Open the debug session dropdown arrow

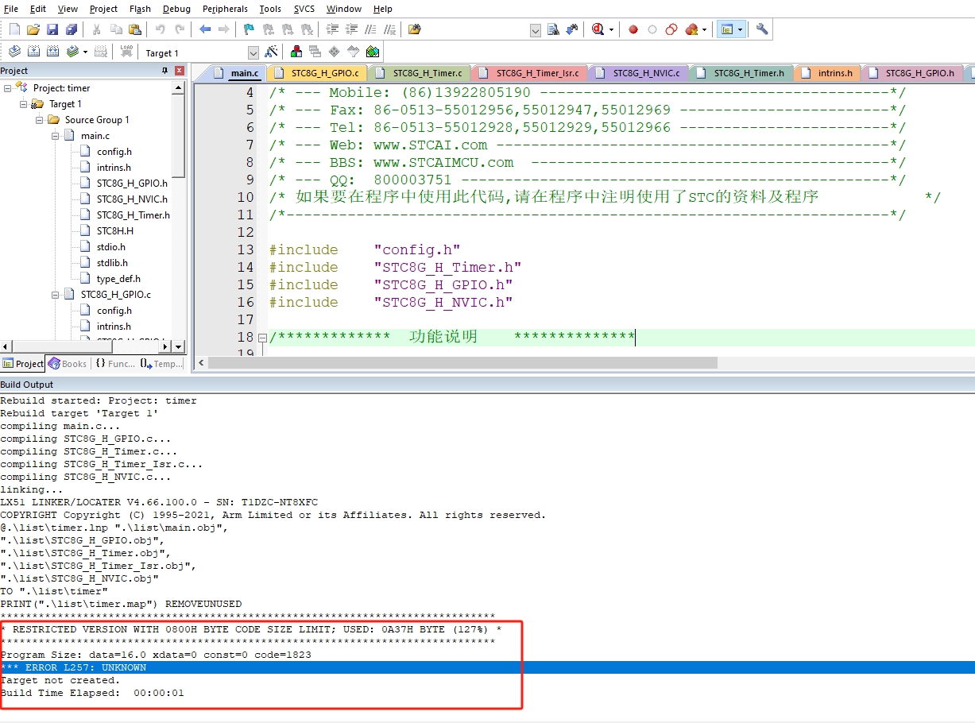pyautogui.click(x=611, y=29)
